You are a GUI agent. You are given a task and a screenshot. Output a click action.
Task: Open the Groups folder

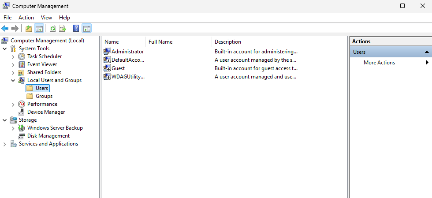(44, 96)
